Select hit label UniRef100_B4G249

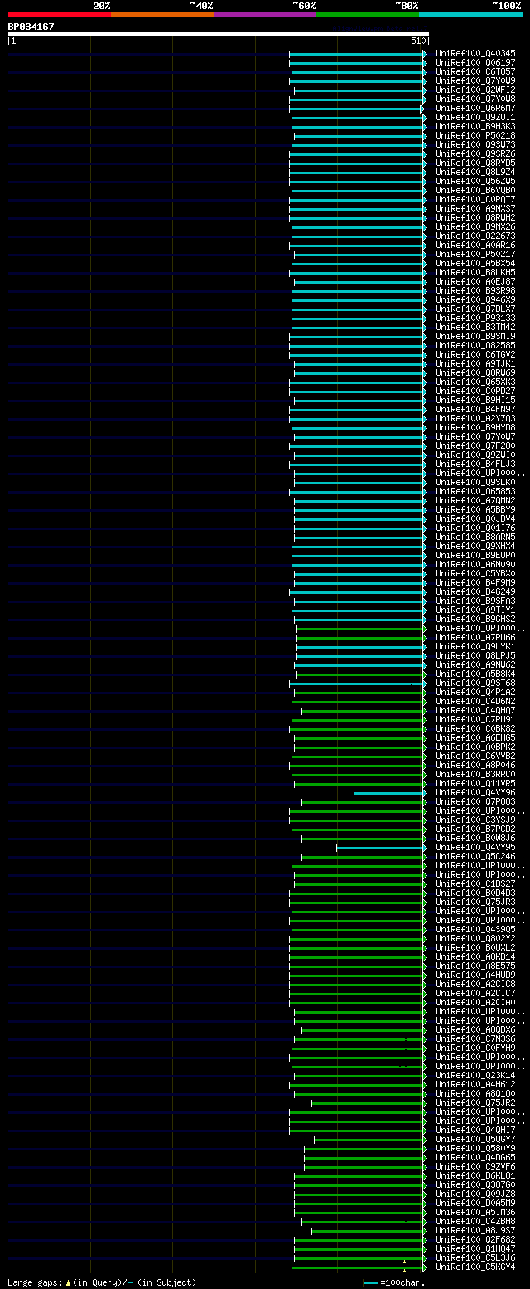click(475, 591)
